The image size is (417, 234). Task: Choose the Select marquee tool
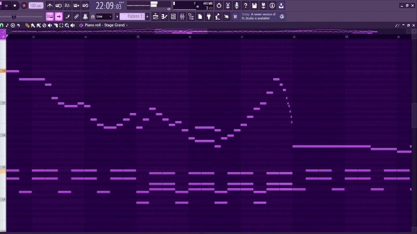61,25
